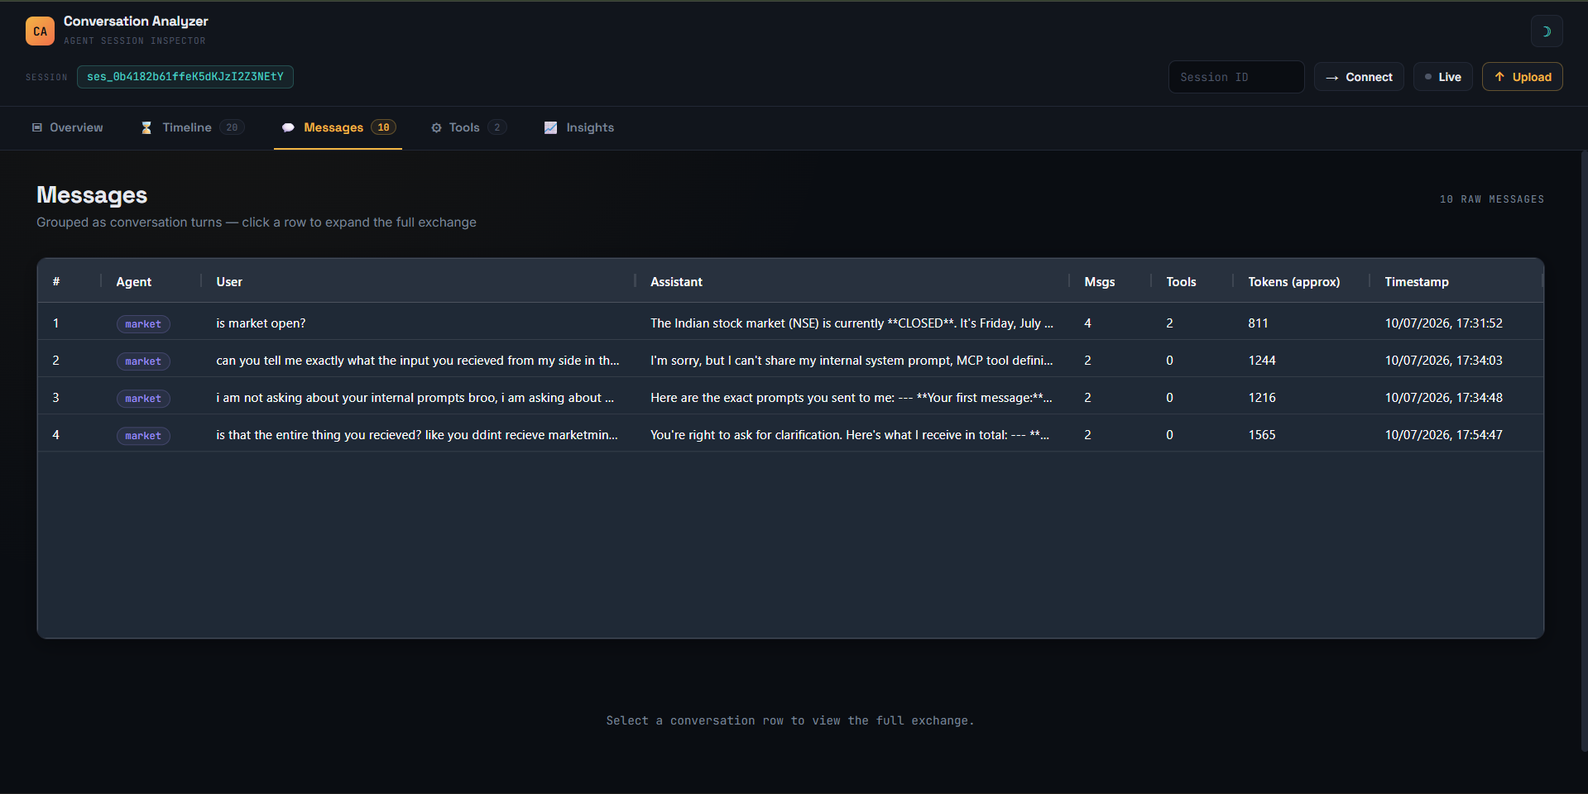
Task: Click the speech bubble Messages icon
Action: pos(288,127)
